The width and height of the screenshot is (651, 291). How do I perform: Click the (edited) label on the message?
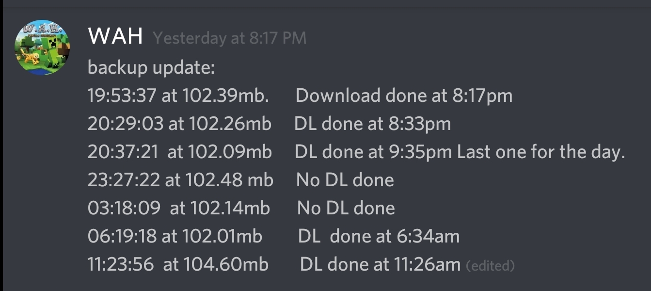click(490, 266)
